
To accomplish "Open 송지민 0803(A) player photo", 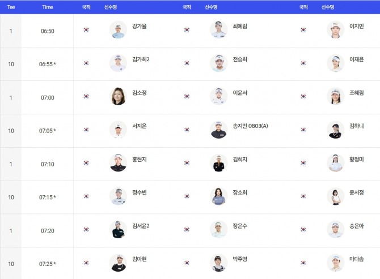I will tap(218, 130).
